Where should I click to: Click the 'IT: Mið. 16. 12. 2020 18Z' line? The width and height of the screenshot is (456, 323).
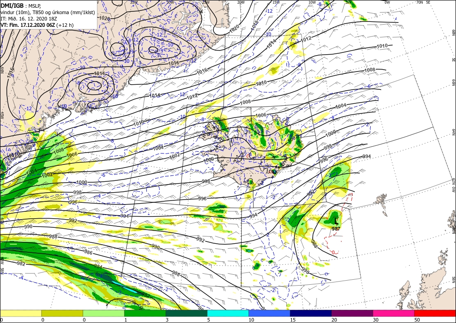coord(29,18)
